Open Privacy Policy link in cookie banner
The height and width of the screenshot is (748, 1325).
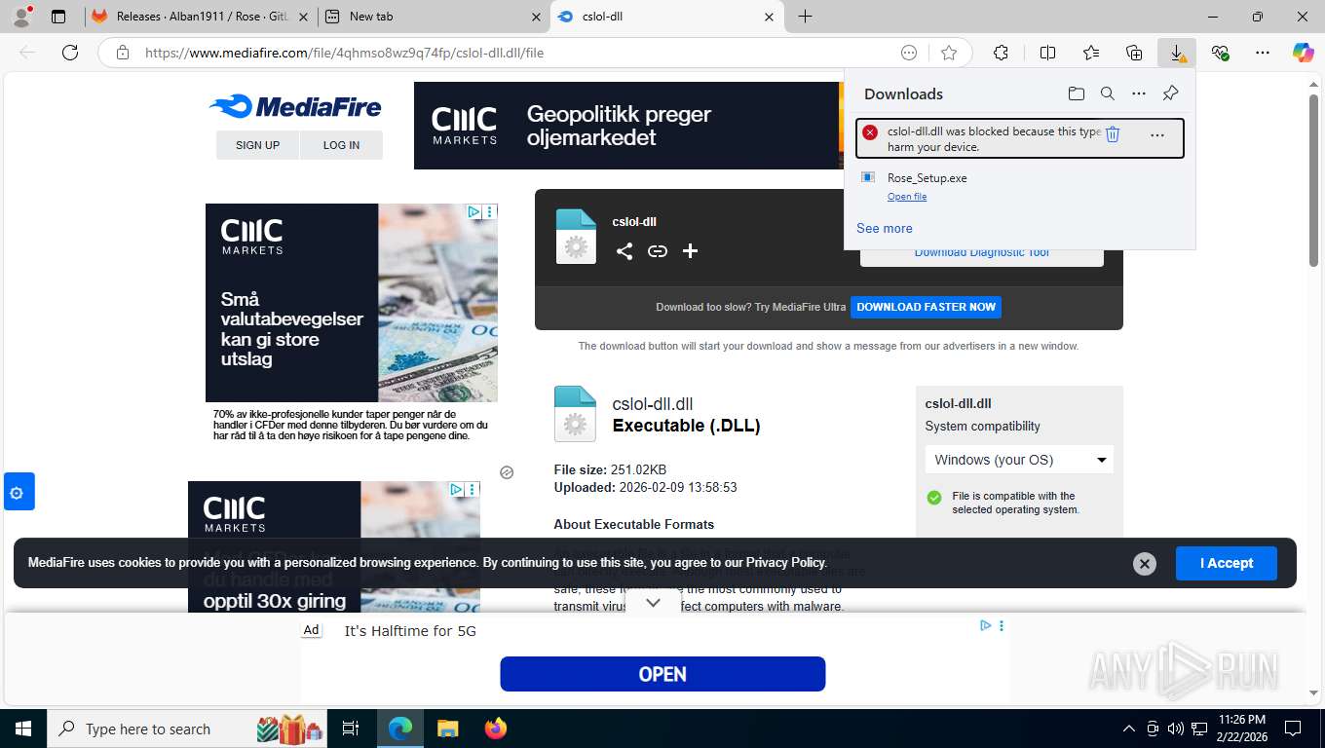786,563
